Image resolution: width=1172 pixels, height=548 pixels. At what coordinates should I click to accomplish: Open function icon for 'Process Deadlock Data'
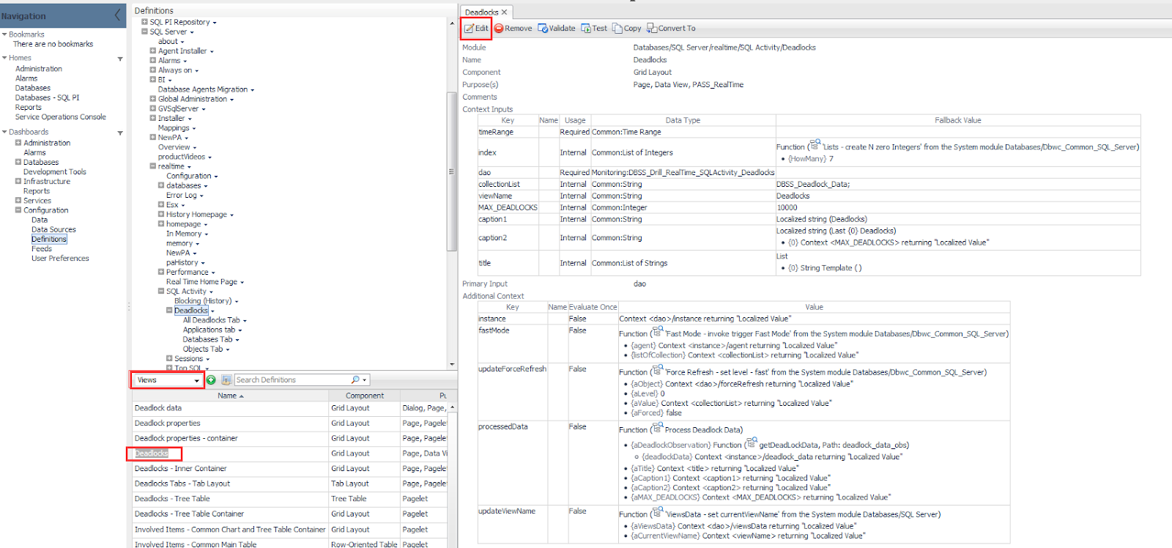657,428
